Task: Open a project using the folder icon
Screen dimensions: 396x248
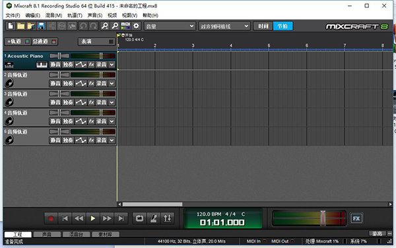Action: click(x=20, y=26)
